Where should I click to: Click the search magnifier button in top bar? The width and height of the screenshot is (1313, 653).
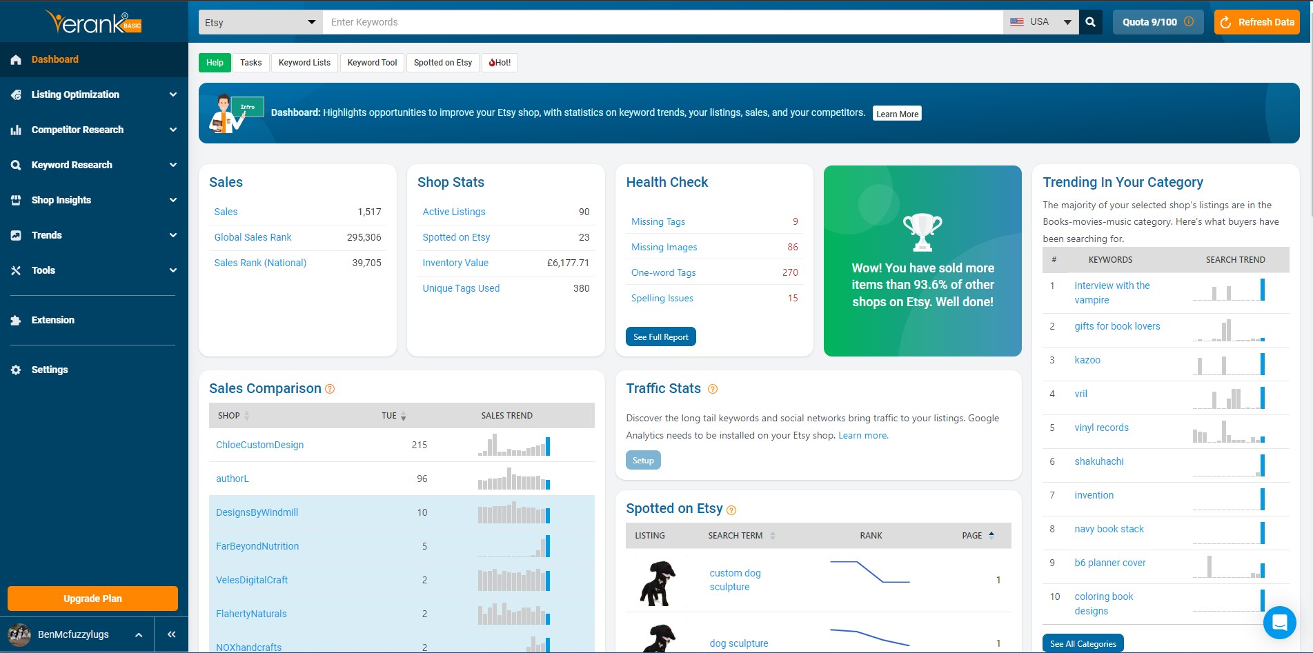[1091, 22]
